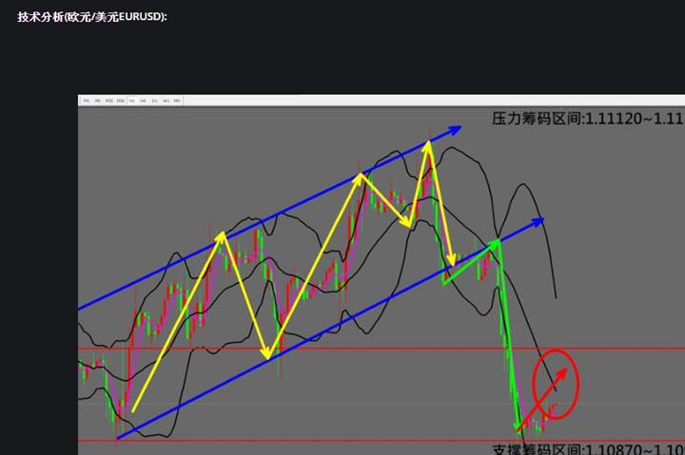This screenshot has width=685, height=455.
Task: Select the W1 weekly timeframe
Action: point(166,101)
